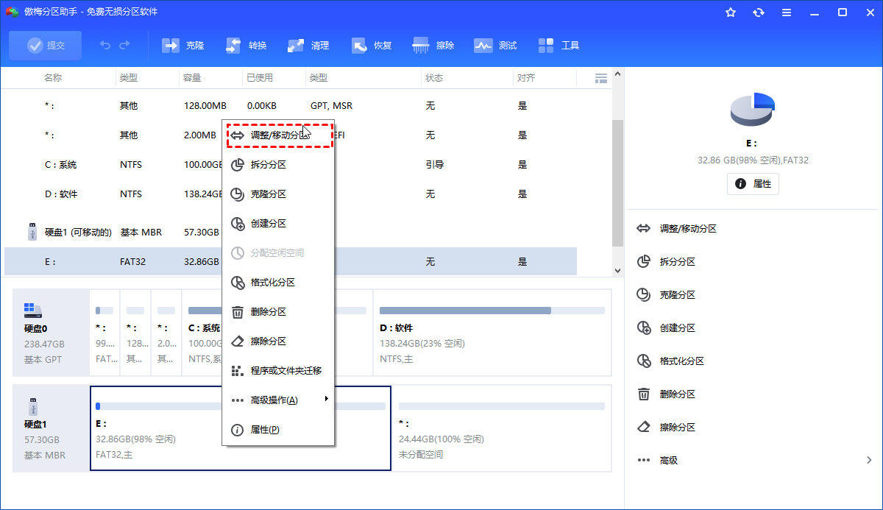Click the 属性 button in right panel

pyautogui.click(x=753, y=184)
